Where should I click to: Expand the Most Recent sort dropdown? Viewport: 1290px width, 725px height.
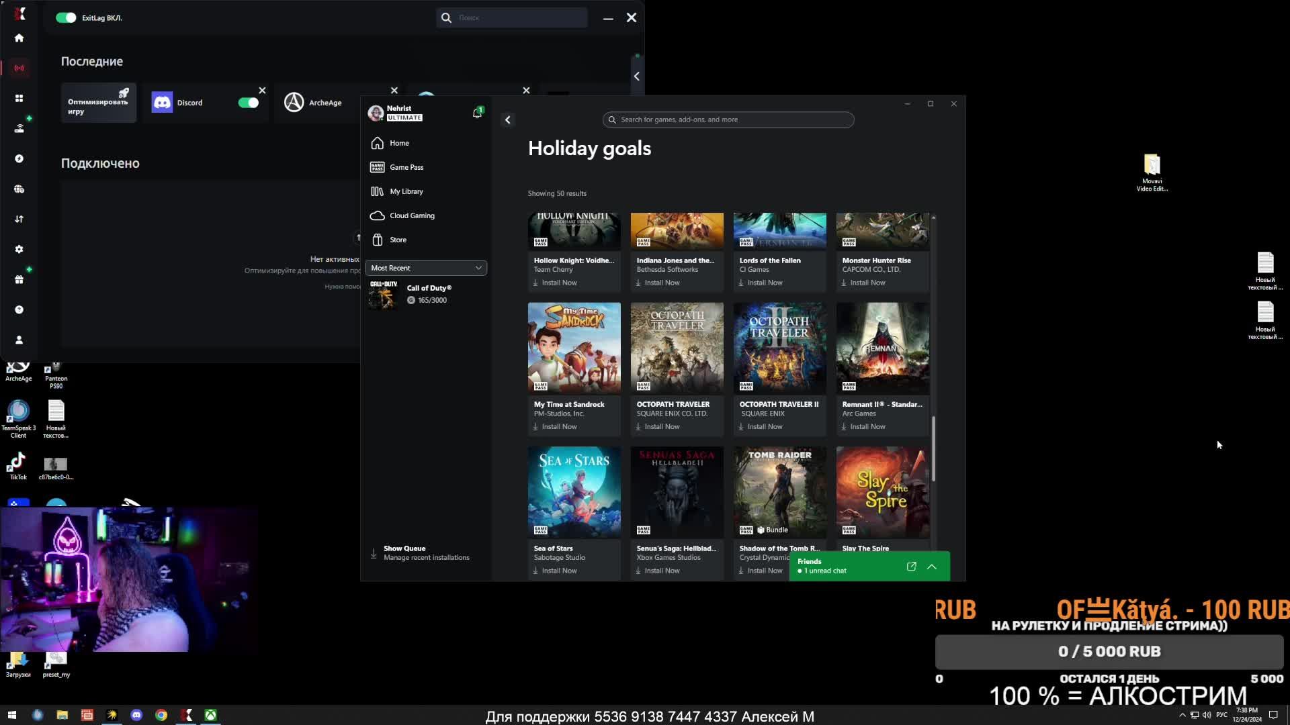425,268
